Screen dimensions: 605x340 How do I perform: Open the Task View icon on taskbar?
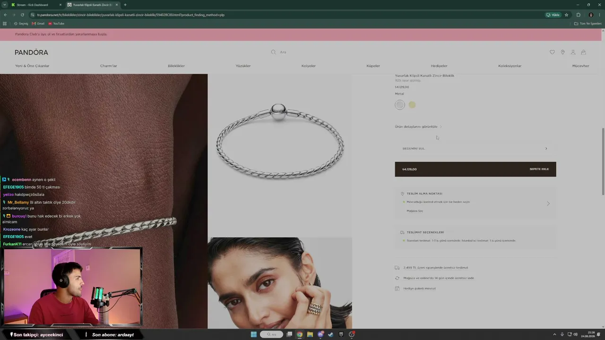click(289, 334)
